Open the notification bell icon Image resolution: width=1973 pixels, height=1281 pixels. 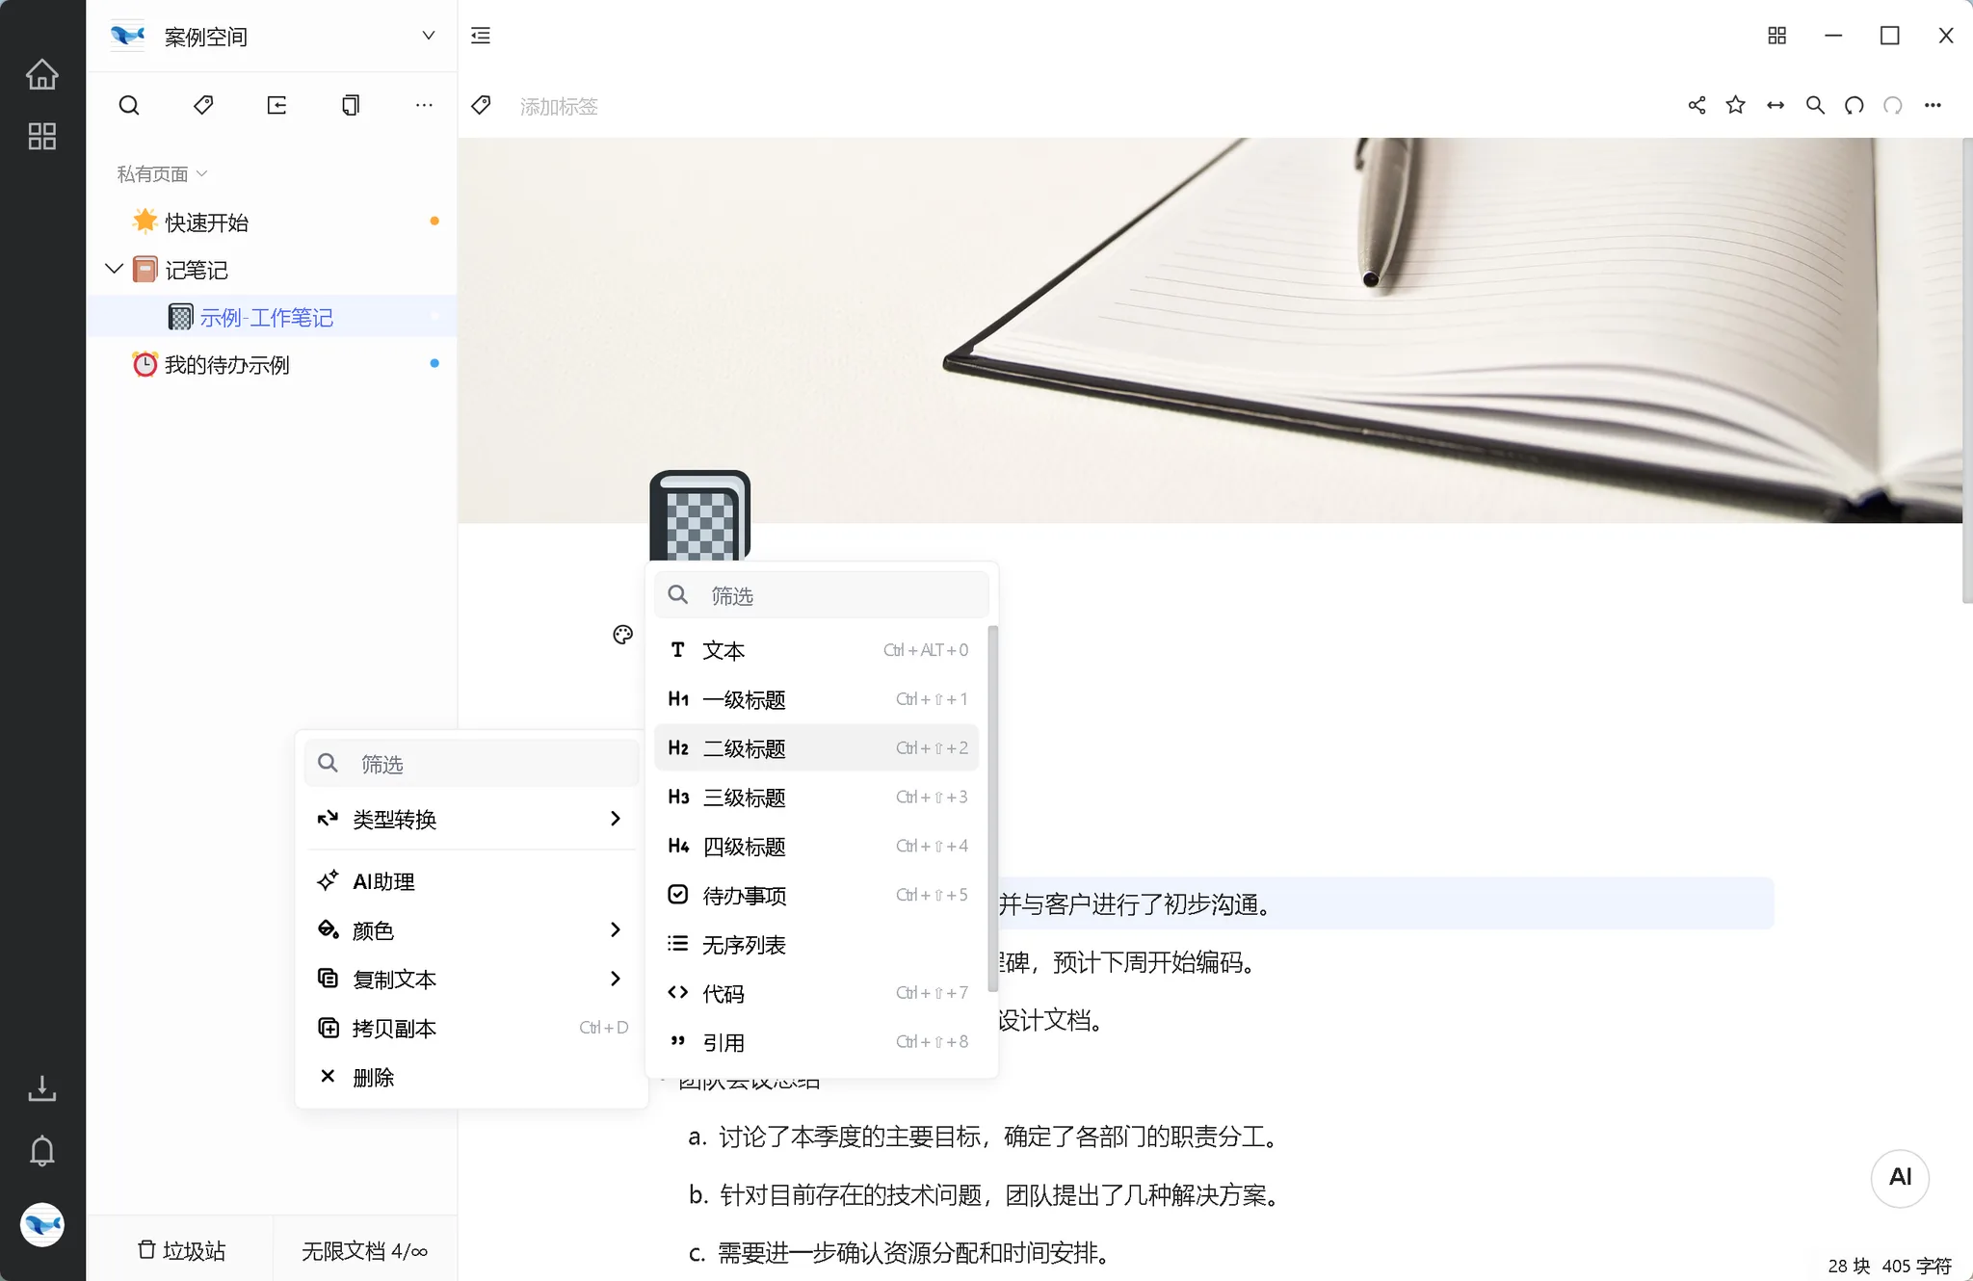(41, 1151)
